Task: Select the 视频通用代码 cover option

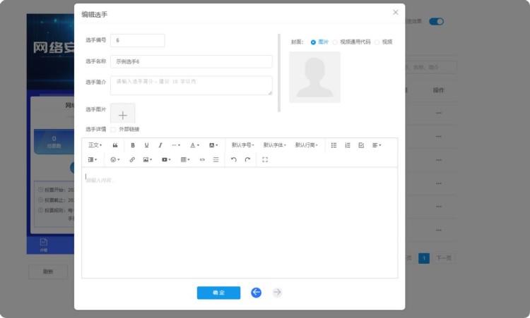Action: [x=336, y=42]
